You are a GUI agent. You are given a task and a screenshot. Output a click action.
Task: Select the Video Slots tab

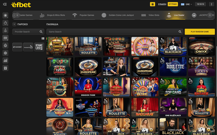point(150,15)
